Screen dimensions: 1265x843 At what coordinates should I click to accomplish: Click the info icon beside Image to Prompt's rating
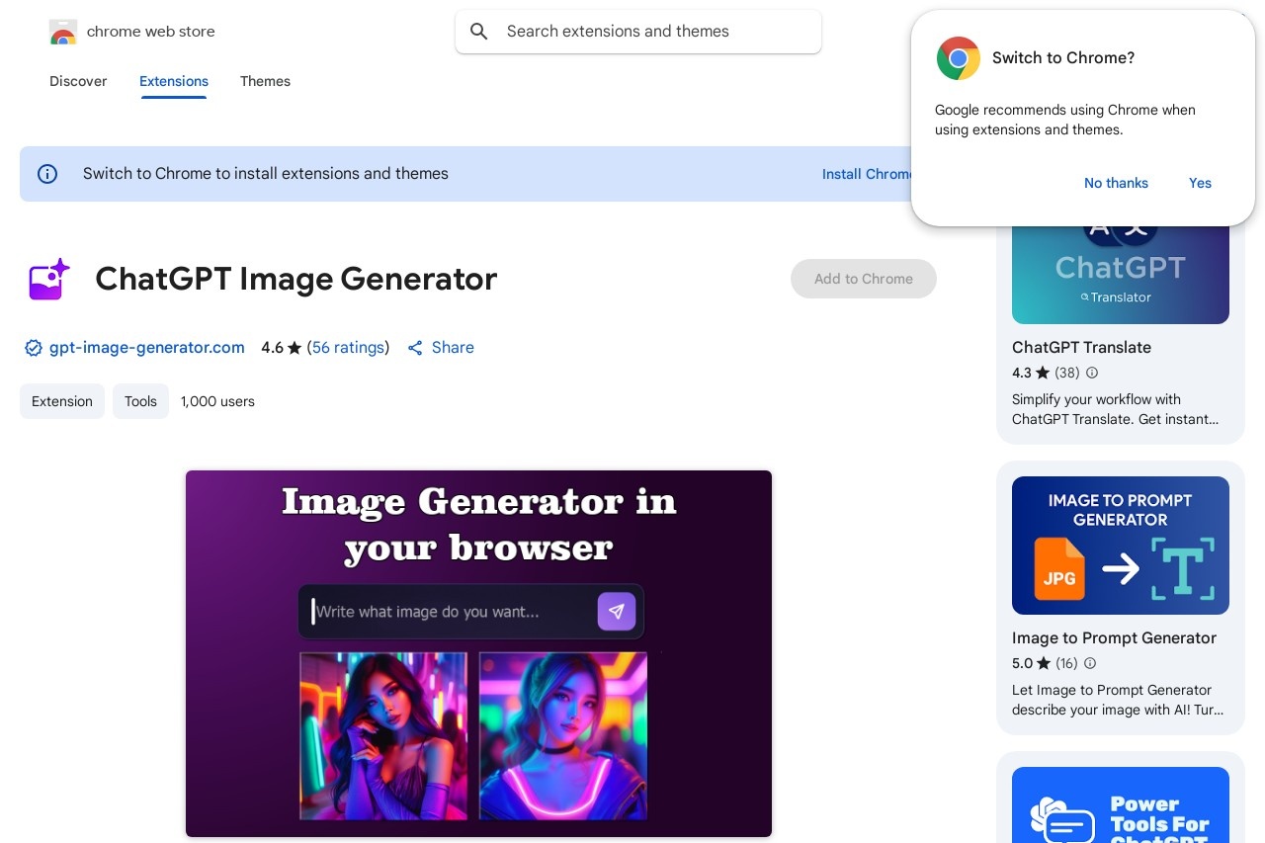pos(1090,663)
